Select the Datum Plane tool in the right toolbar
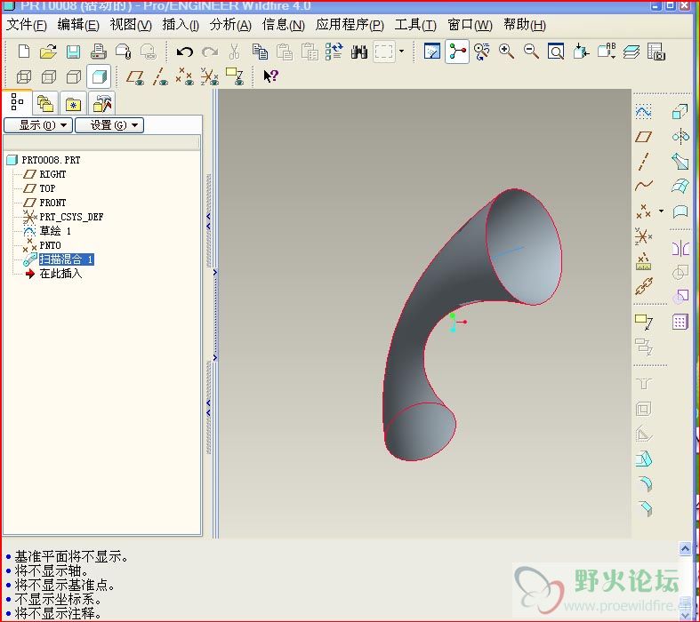700x622 pixels. [x=643, y=137]
